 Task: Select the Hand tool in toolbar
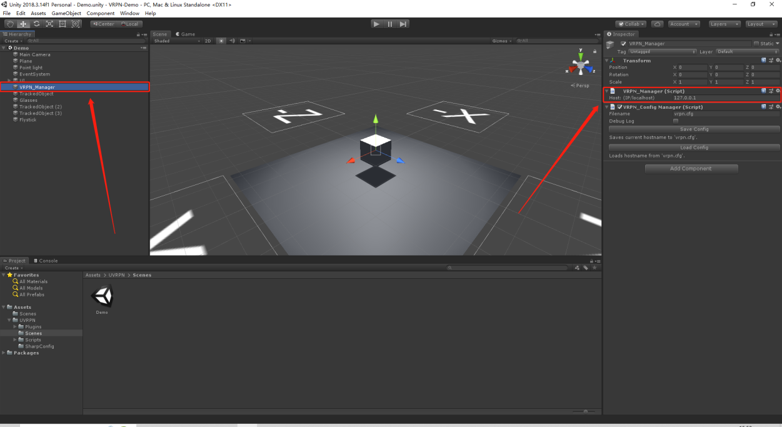10,24
